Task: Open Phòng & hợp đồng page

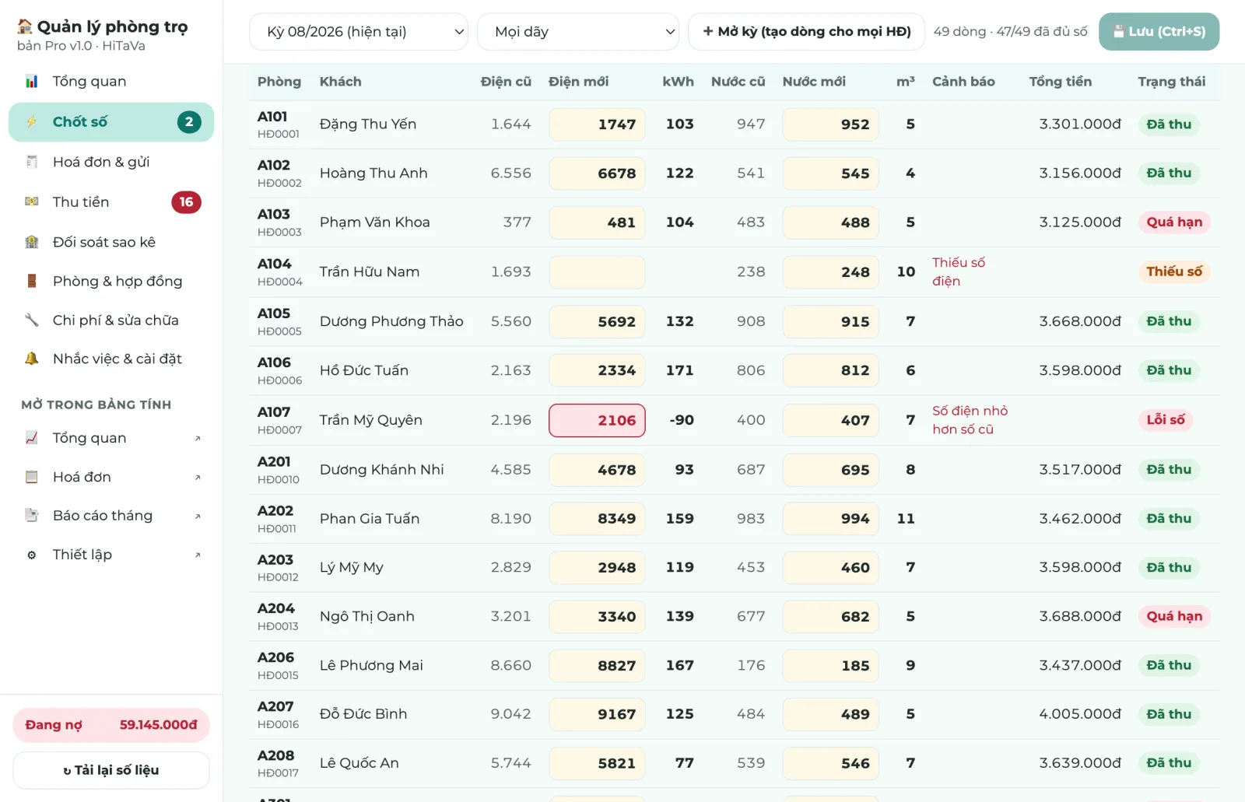Action: click(111, 281)
